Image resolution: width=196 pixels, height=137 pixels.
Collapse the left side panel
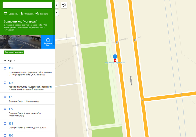pos(57,13)
